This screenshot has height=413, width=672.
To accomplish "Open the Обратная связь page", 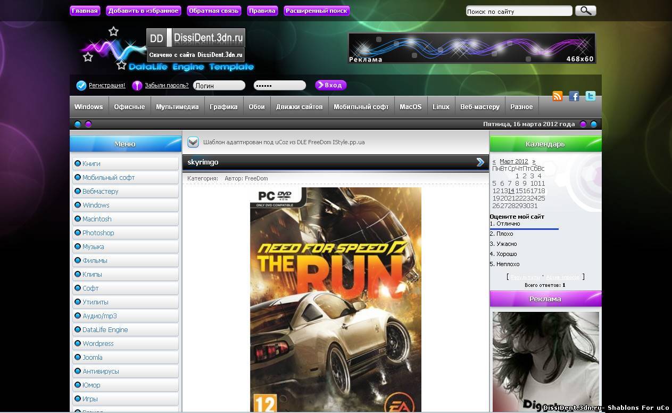I will pos(214,11).
